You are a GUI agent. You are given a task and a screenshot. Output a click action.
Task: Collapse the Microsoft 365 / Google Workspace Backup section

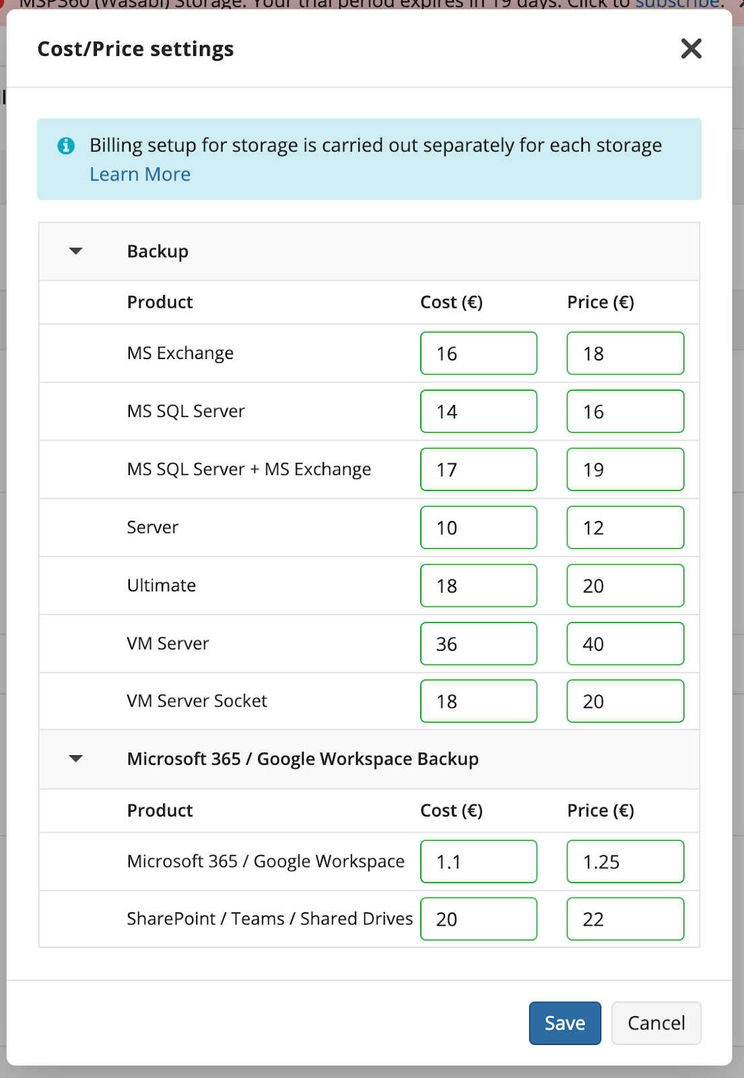[x=76, y=759]
